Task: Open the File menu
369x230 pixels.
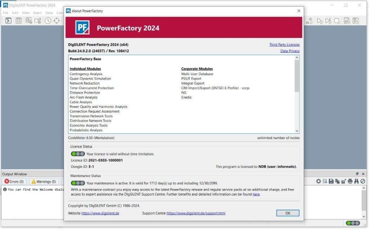Action: [6, 13]
